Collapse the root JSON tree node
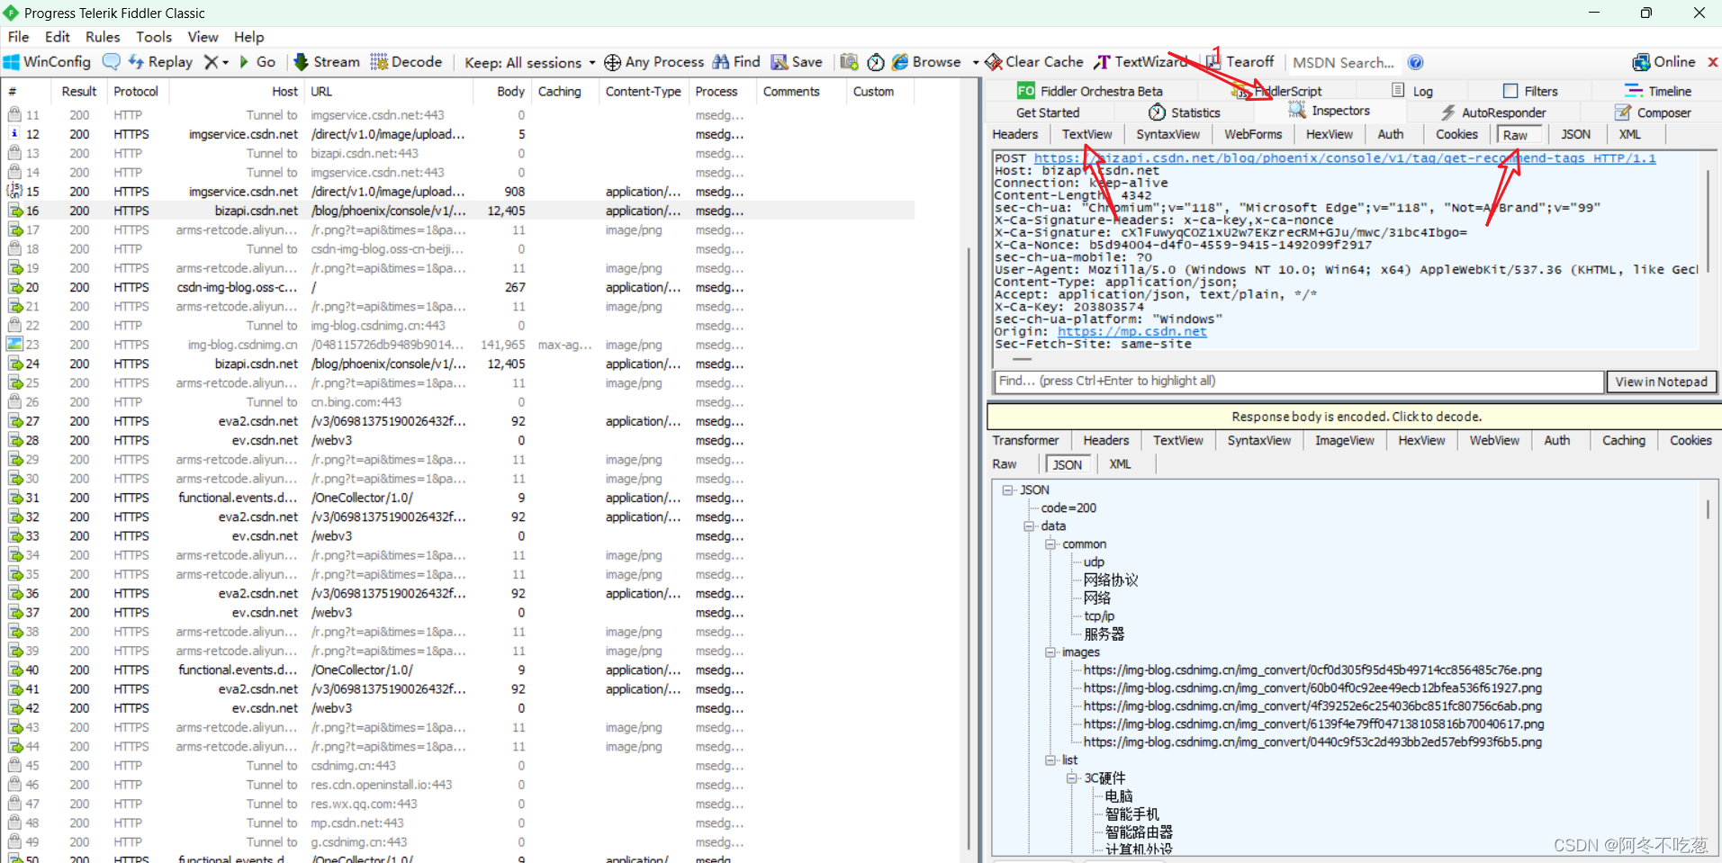The height and width of the screenshot is (863, 1722). 1007,490
